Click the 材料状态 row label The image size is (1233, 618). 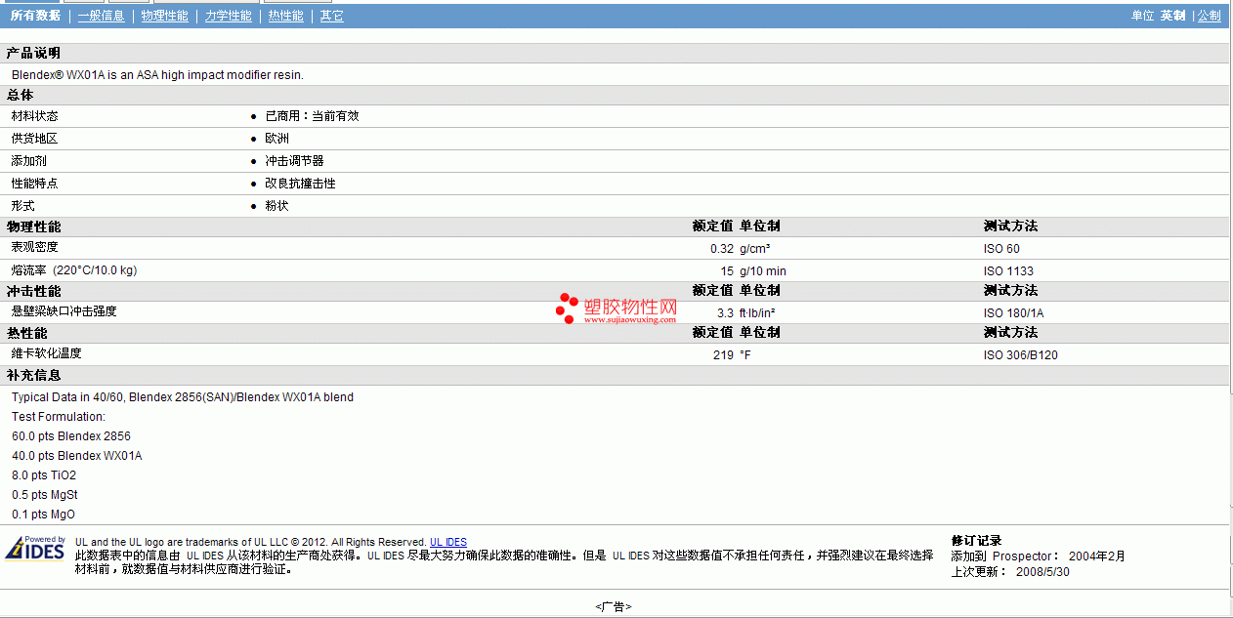coord(34,115)
